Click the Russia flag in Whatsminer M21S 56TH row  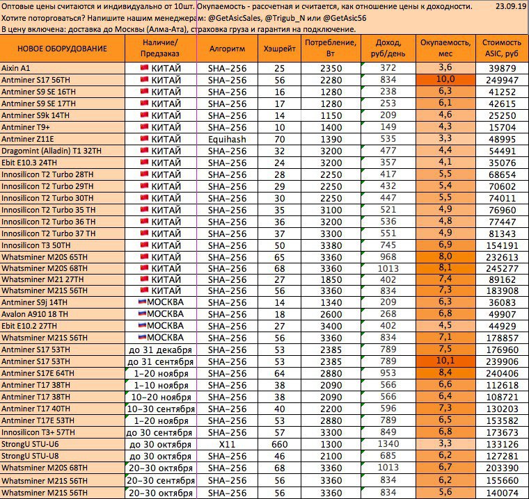pyautogui.click(x=143, y=337)
